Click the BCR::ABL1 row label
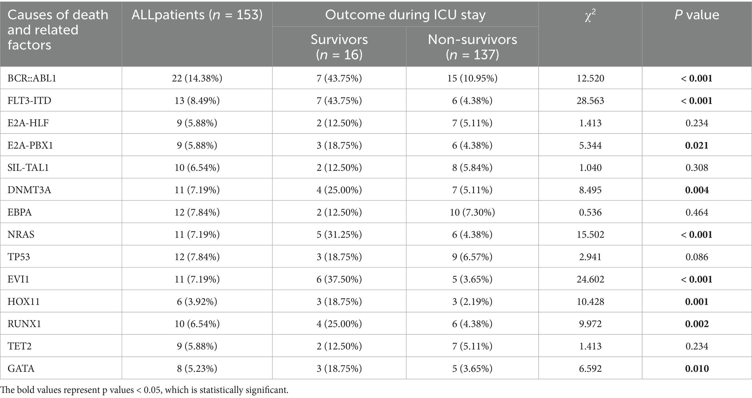The height and width of the screenshot is (398, 752). click(x=32, y=78)
